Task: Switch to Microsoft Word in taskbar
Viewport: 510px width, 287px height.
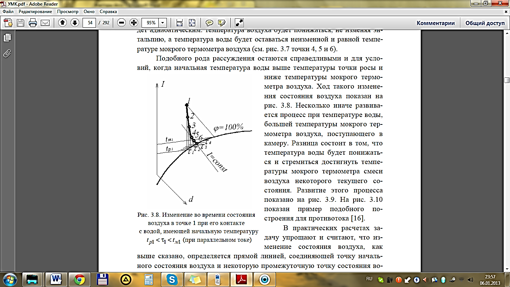Action: pyautogui.click(x=56, y=279)
